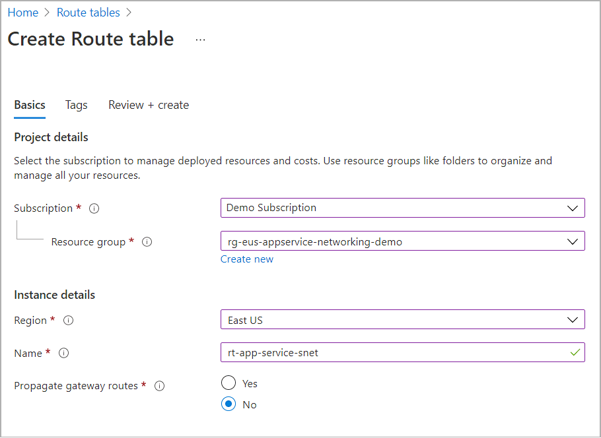
Task: Go back to Route tables breadcrumb
Action: click(88, 13)
